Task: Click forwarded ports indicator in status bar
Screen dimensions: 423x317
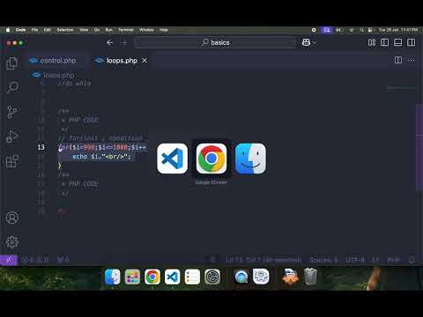Action: pos(63,260)
